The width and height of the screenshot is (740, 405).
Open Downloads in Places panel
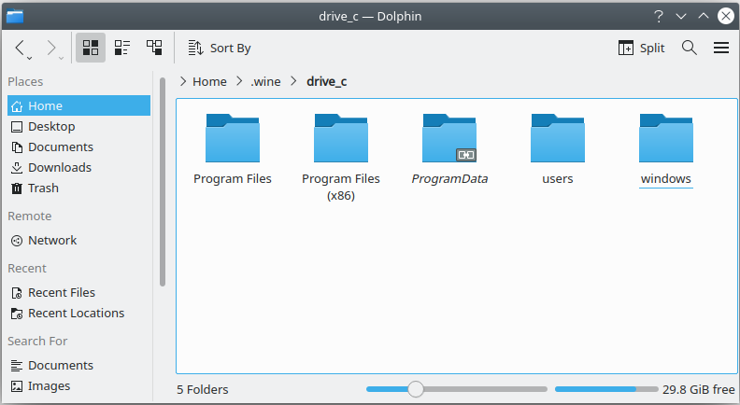78,167
